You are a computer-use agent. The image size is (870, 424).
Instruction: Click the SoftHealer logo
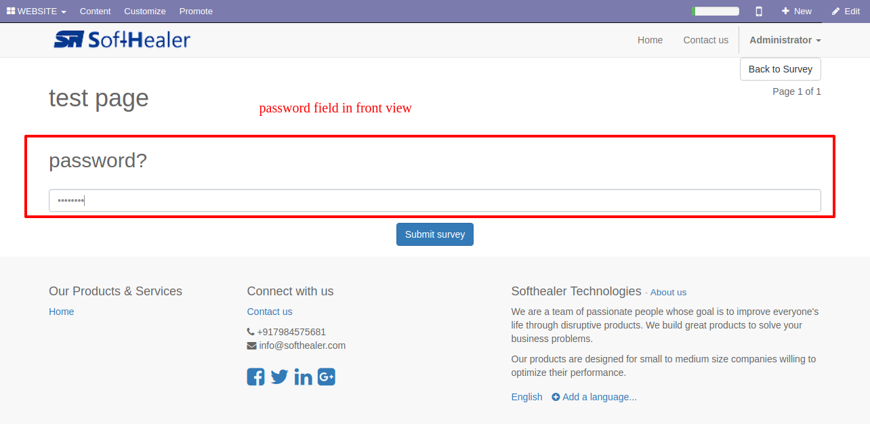pos(122,40)
